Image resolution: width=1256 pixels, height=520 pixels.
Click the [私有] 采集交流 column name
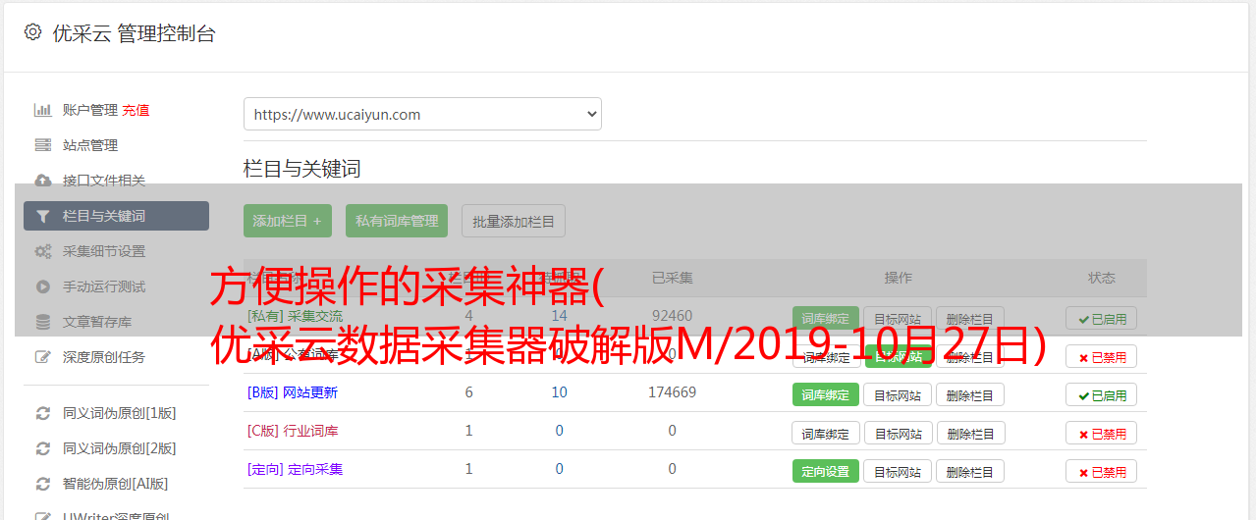point(295,316)
